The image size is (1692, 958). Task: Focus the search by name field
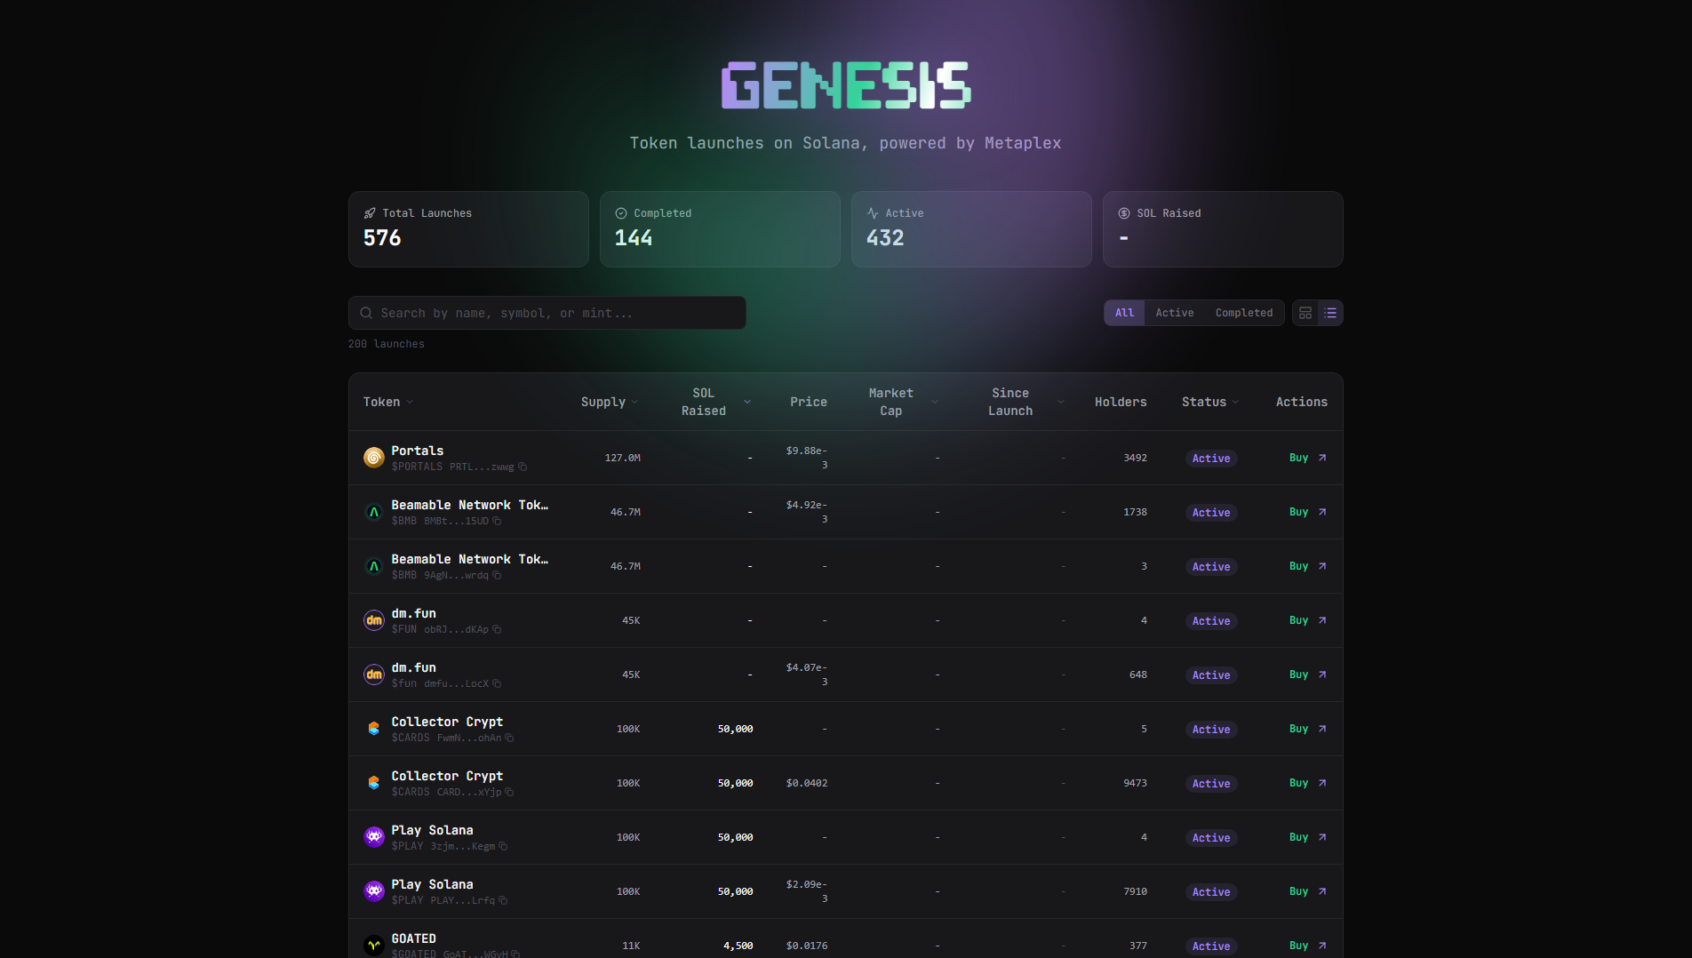click(x=547, y=313)
